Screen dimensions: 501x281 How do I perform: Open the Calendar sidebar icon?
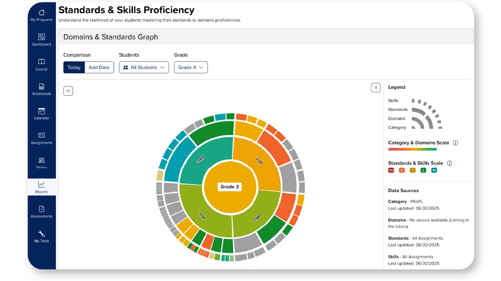pyautogui.click(x=42, y=111)
